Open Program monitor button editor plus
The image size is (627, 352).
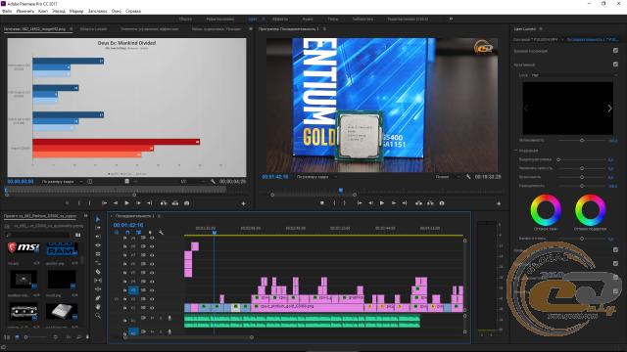[499, 203]
